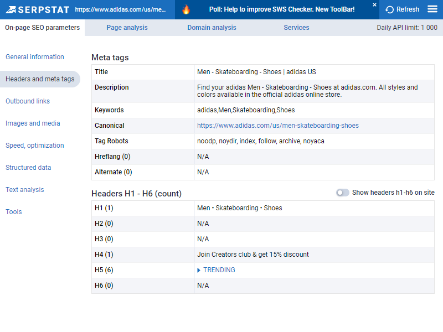Click the Refresh circular arrow icon

[x=390, y=9]
